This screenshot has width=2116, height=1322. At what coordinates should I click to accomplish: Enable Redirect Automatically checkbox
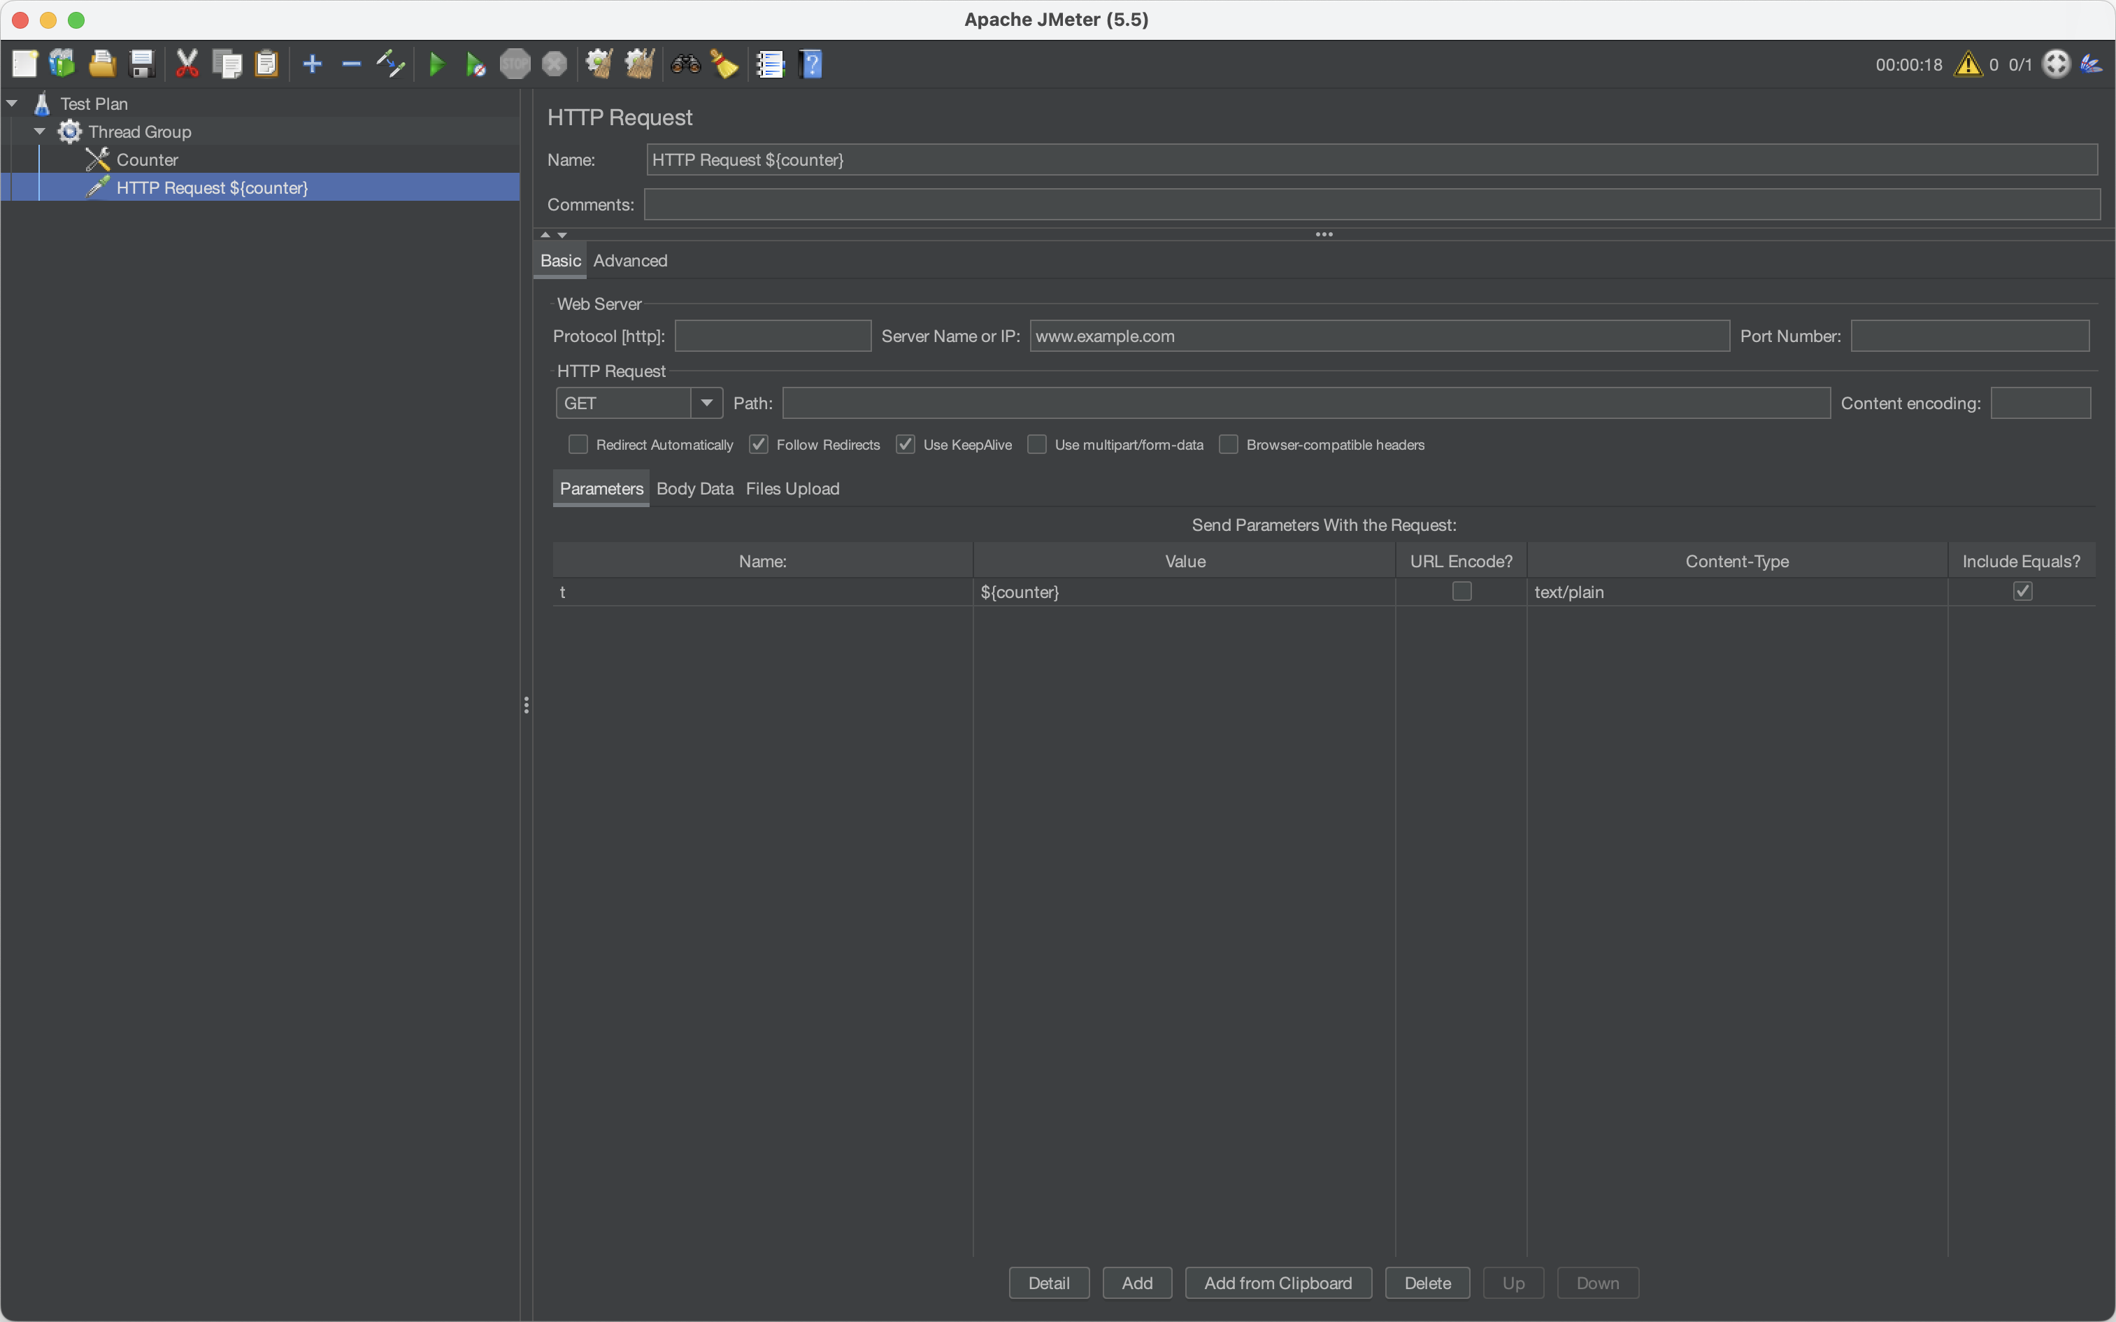[x=578, y=444]
